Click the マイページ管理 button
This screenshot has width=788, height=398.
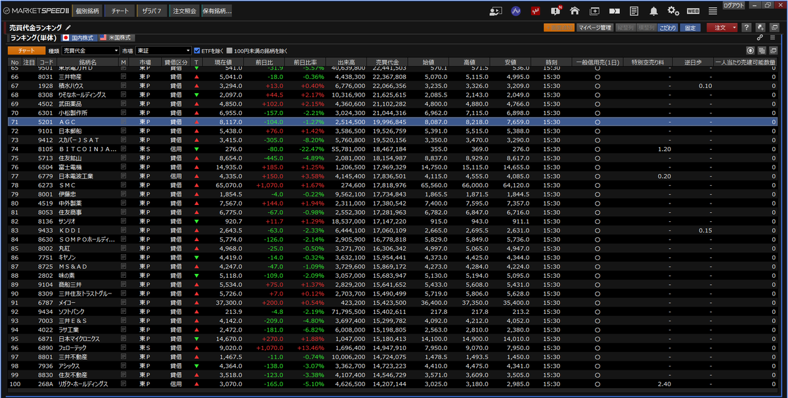(595, 28)
